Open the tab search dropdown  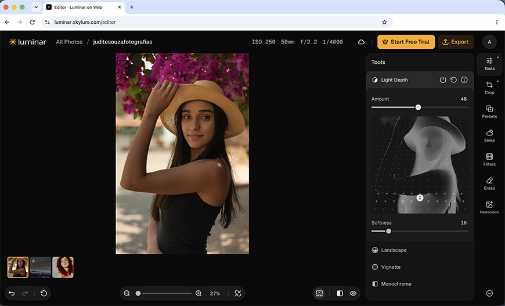(36, 7)
